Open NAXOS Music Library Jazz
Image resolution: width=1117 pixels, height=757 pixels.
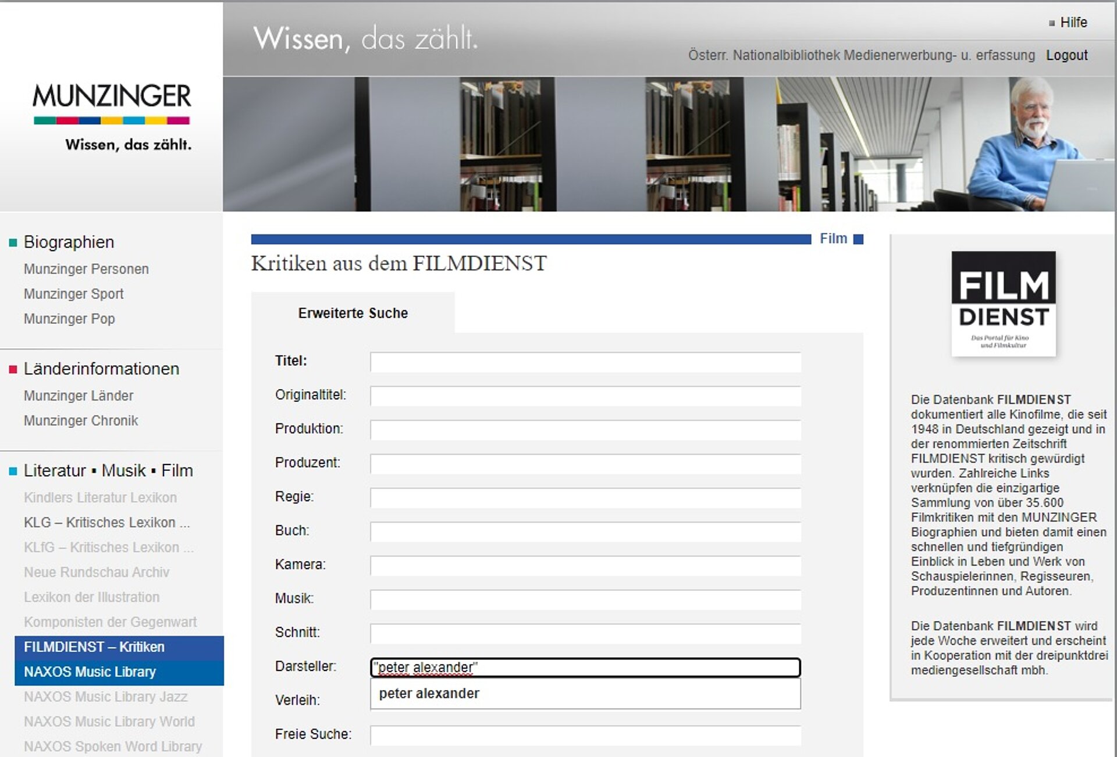click(105, 697)
